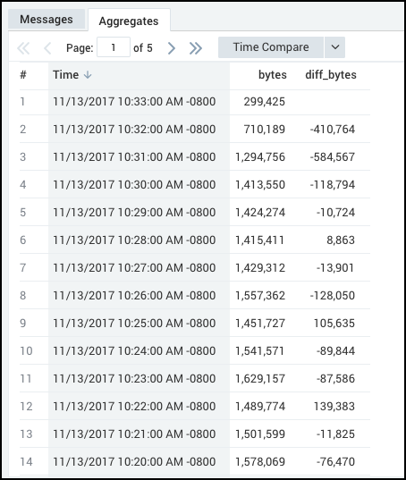Click the Time column header
The width and height of the screenshot is (406, 480).
pyautogui.click(x=65, y=75)
